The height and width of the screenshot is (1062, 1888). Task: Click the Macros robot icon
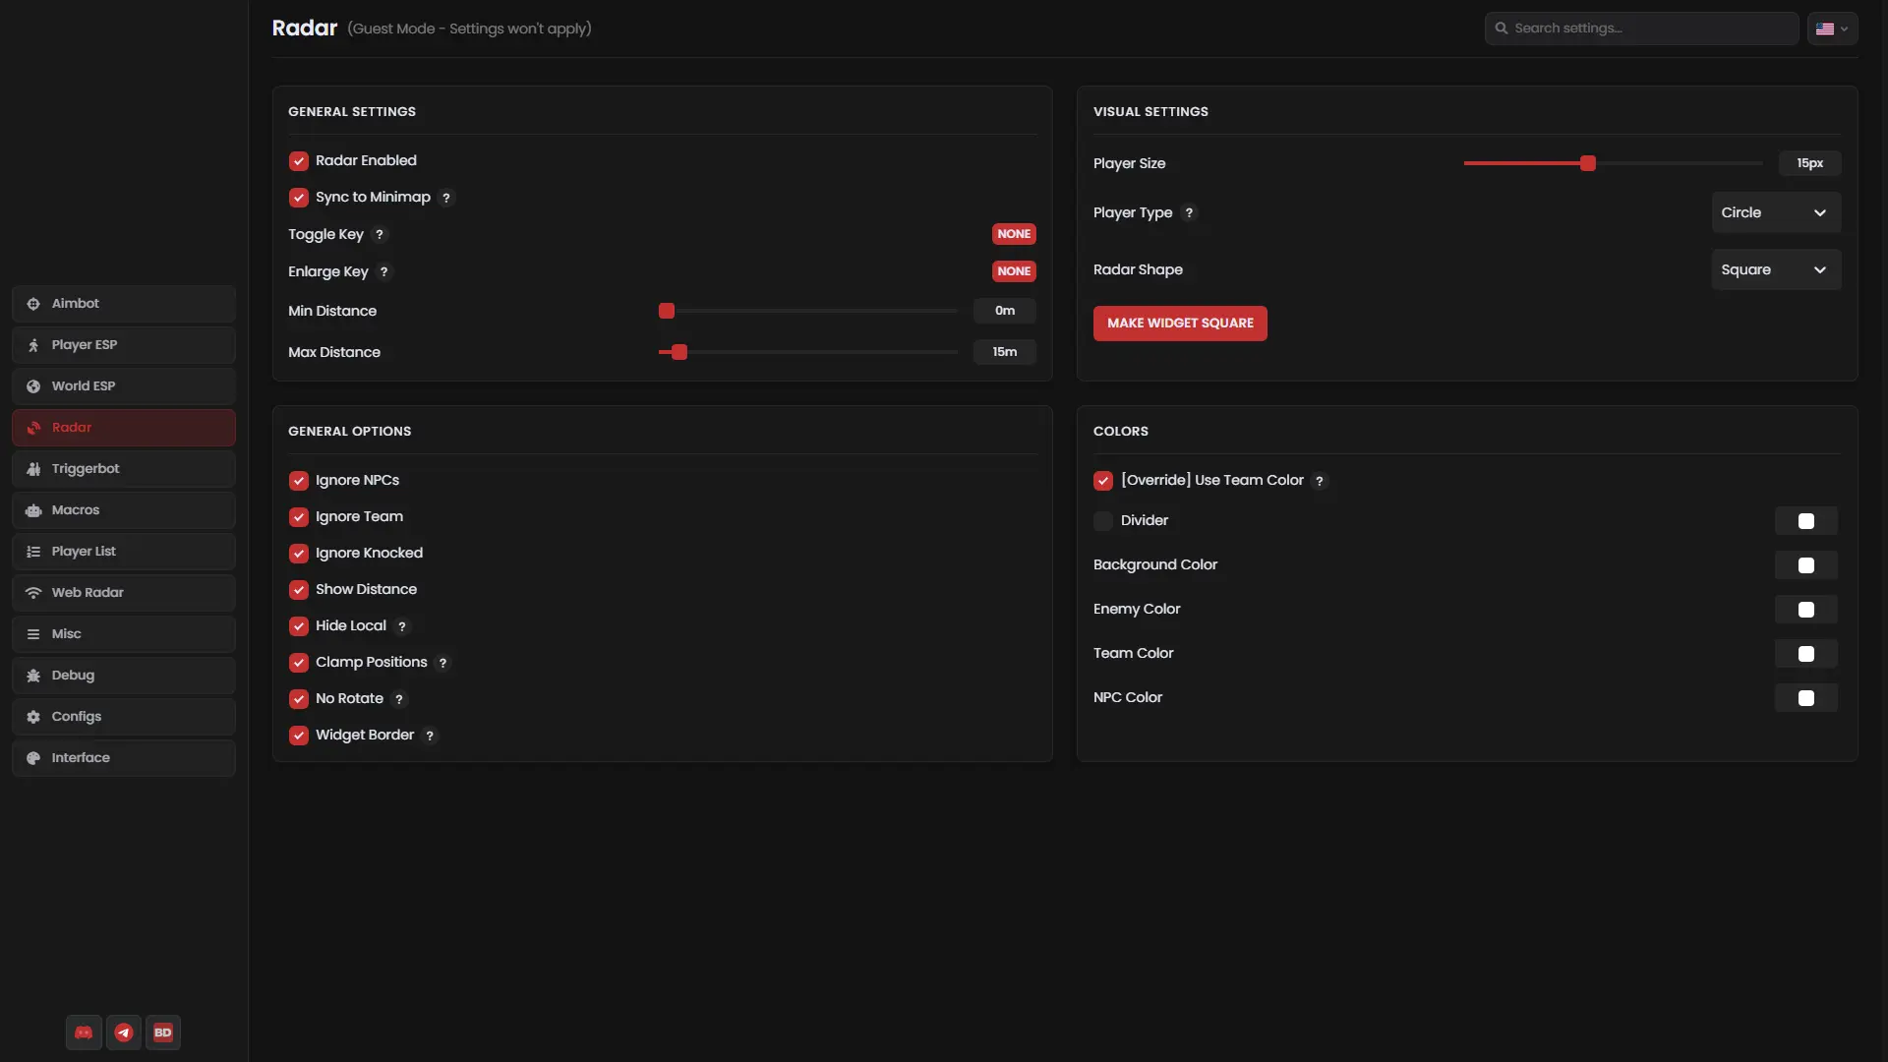pos(33,510)
